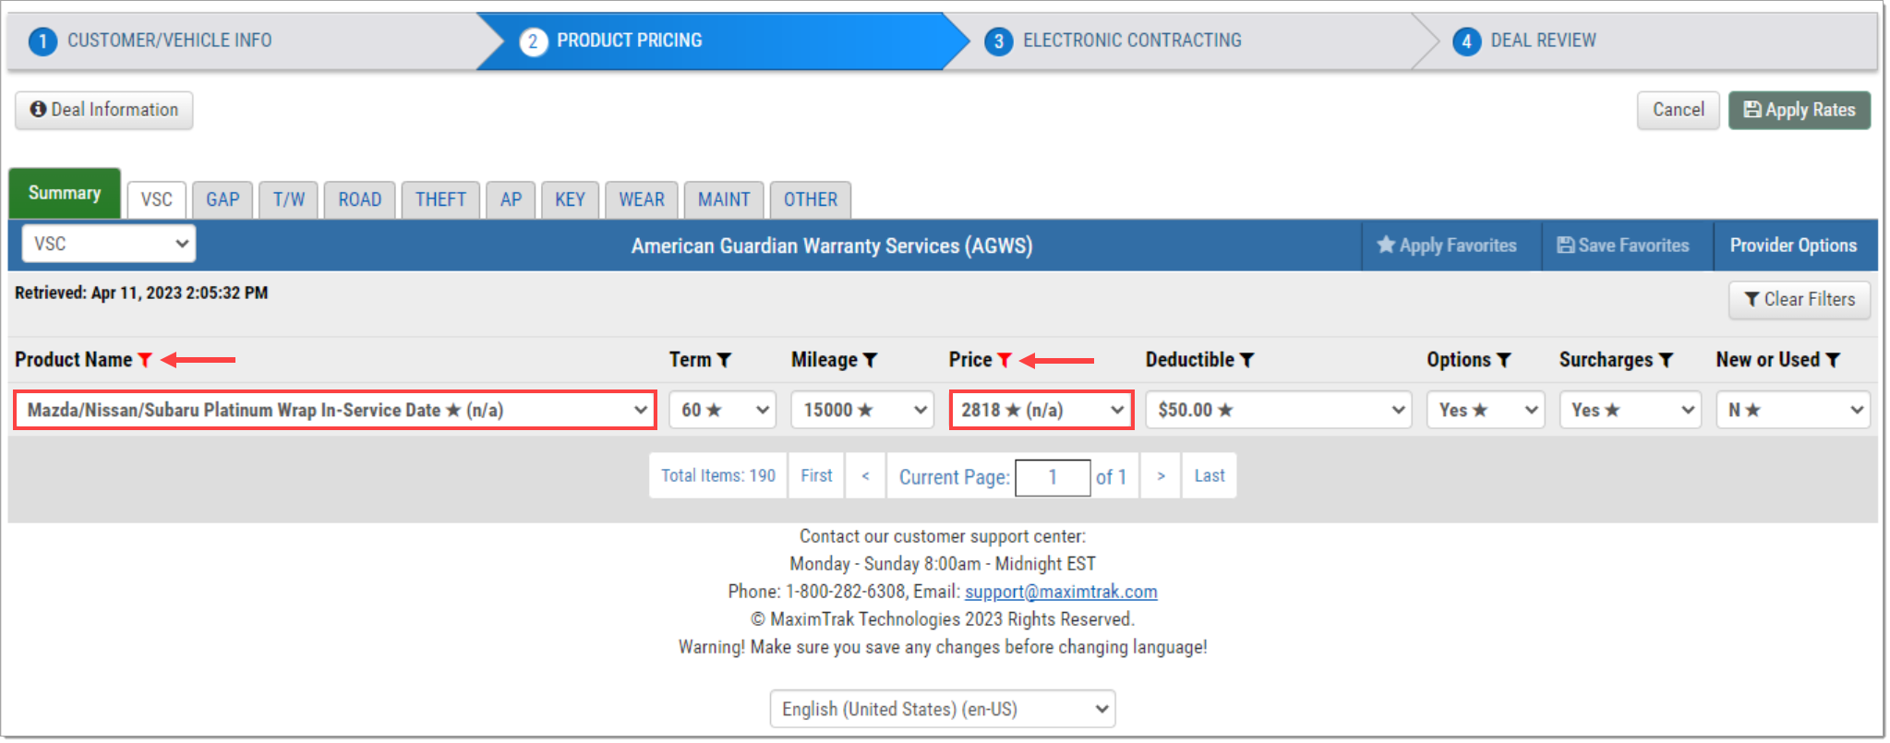Go to the Last page

(x=1210, y=475)
